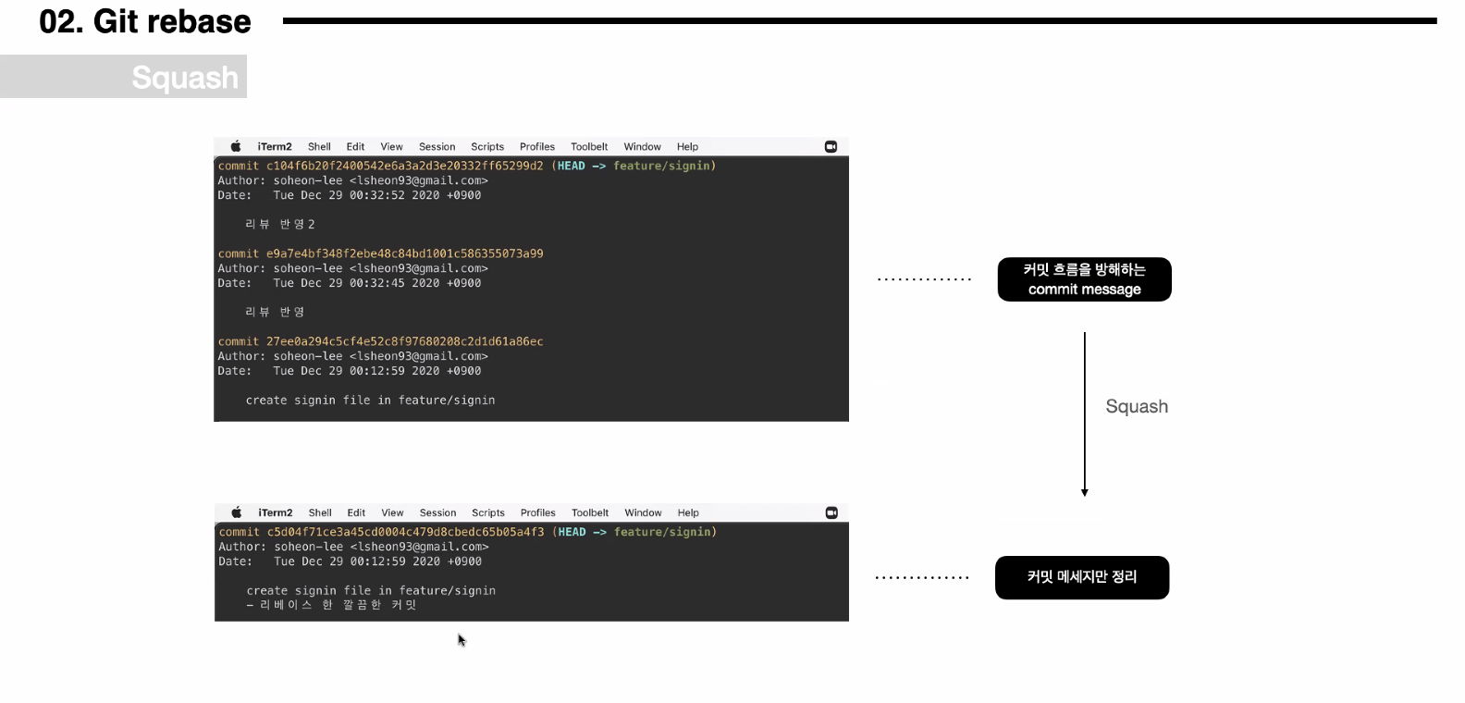Select the '리뷰 반영2' commit message

pos(280,224)
